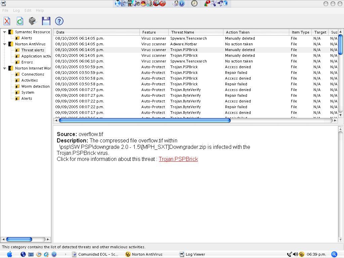Viewport: 344px width, 258px height.
Task: Click the blue globe browser icon in taskbar
Action: [x=23, y=254]
